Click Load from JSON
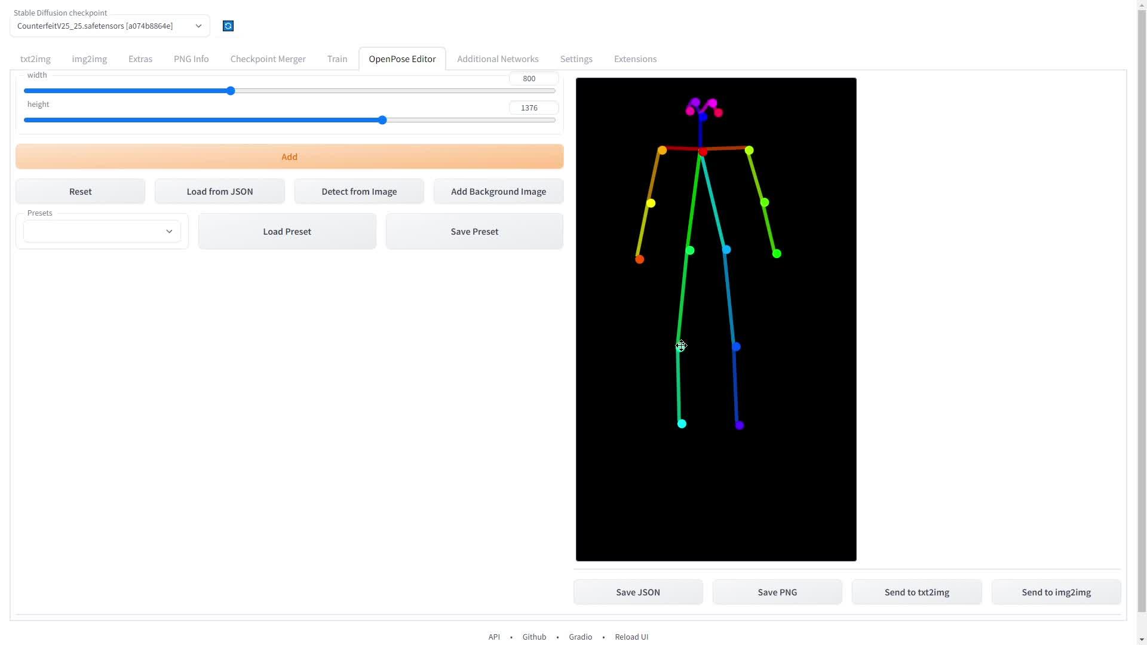 tap(220, 191)
